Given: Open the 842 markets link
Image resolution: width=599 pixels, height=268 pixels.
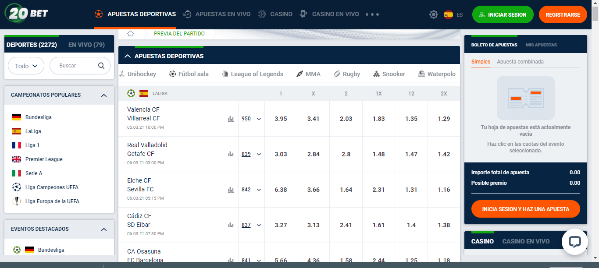Looking at the screenshot, I should point(246,190).
